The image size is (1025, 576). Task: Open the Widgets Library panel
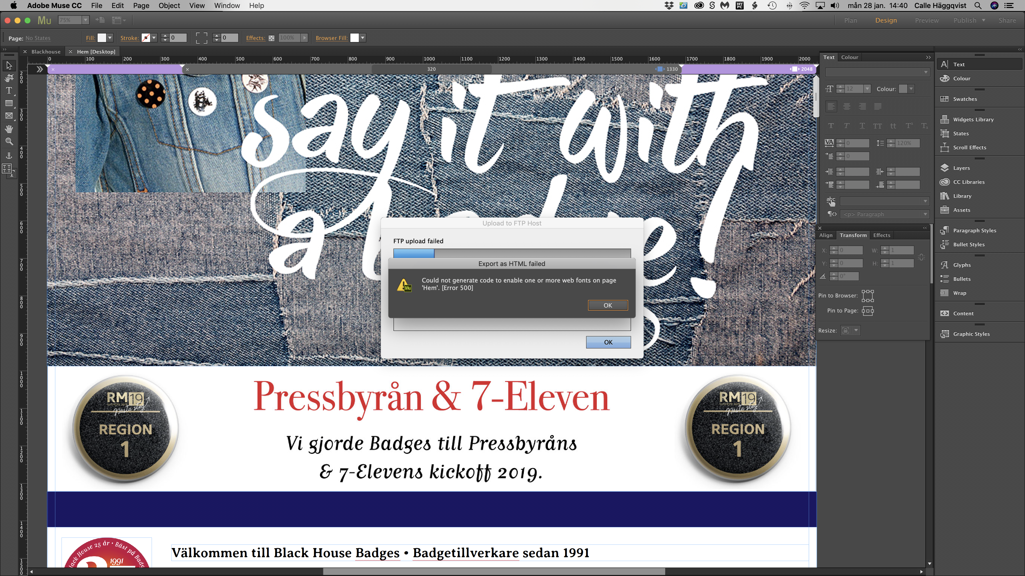pyautogui.click(x=979, y=119)
